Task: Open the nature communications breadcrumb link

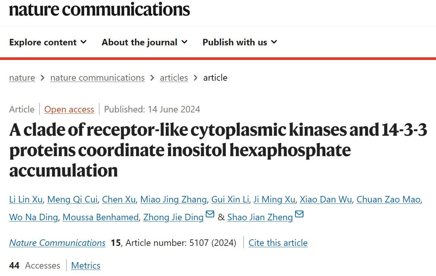Action: tap(97, 78)
